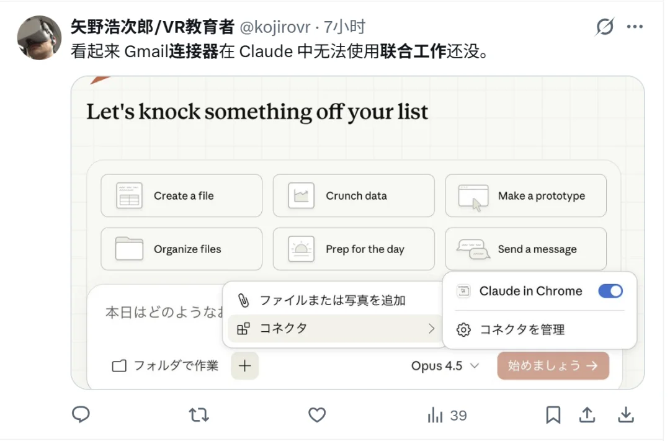Toggle the Claude in Chrome switch
This screenshot has width=670, height=441.
(x=610, y=291)
